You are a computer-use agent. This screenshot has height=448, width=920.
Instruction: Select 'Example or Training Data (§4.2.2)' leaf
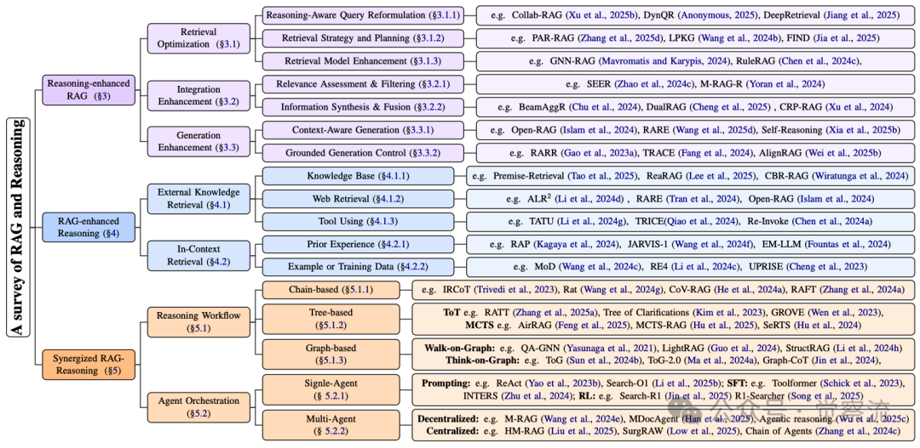pos(359,267)
